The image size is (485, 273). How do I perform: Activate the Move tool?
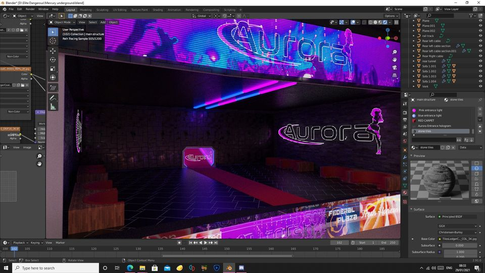(53, 51)
